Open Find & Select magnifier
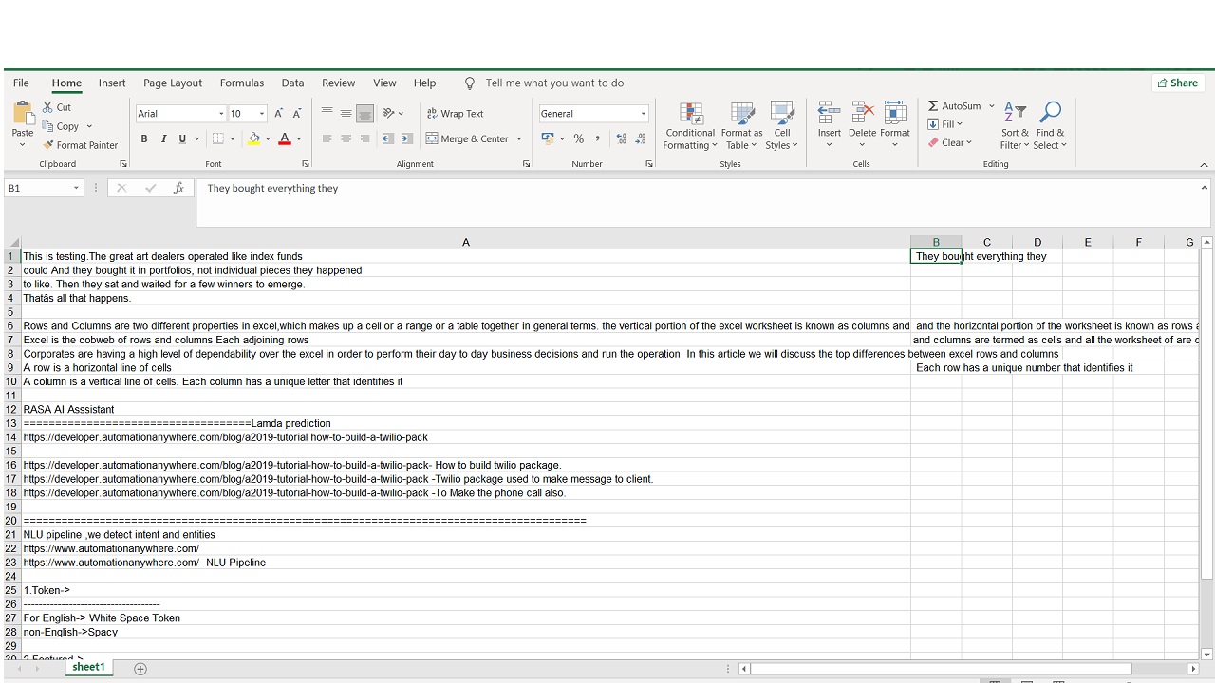Image resolution: width=1215 pixels, height=683 pixels. [x=1050, y=114]
